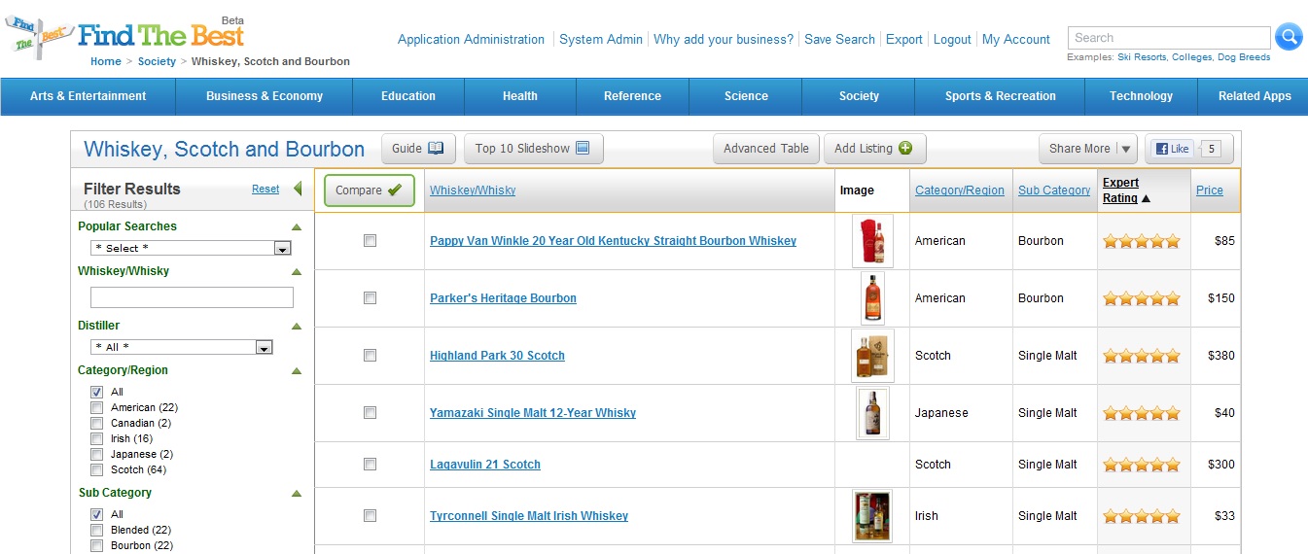Check the Parker's Heritage Bourbon compare checkbox
Viewport: 1308px width, 554px height.
point(370,298)
